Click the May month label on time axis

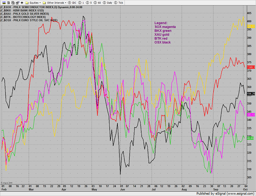[x=94, y=190]
